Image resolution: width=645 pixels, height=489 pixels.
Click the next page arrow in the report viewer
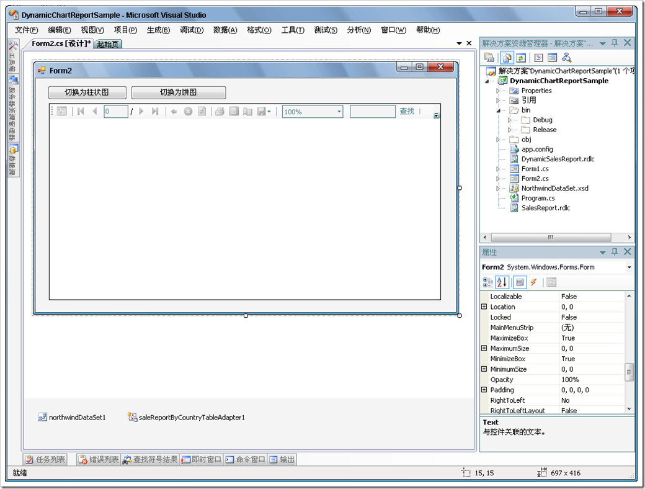(x=141, y=112)
